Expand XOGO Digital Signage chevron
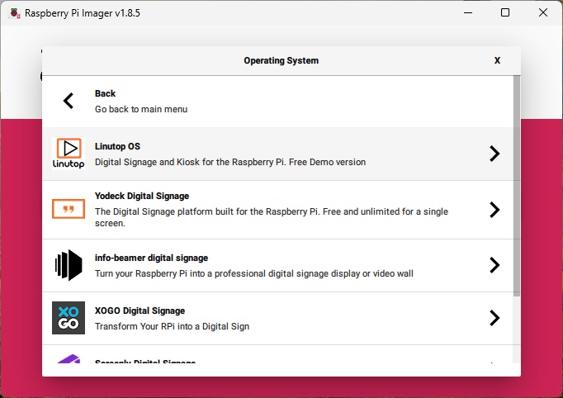This screenshot has width=563, height=398. tap(494, 318)
